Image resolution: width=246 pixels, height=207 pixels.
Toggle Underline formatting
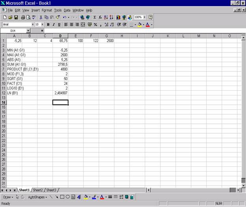pyautogui.click(x=59, y=24)
